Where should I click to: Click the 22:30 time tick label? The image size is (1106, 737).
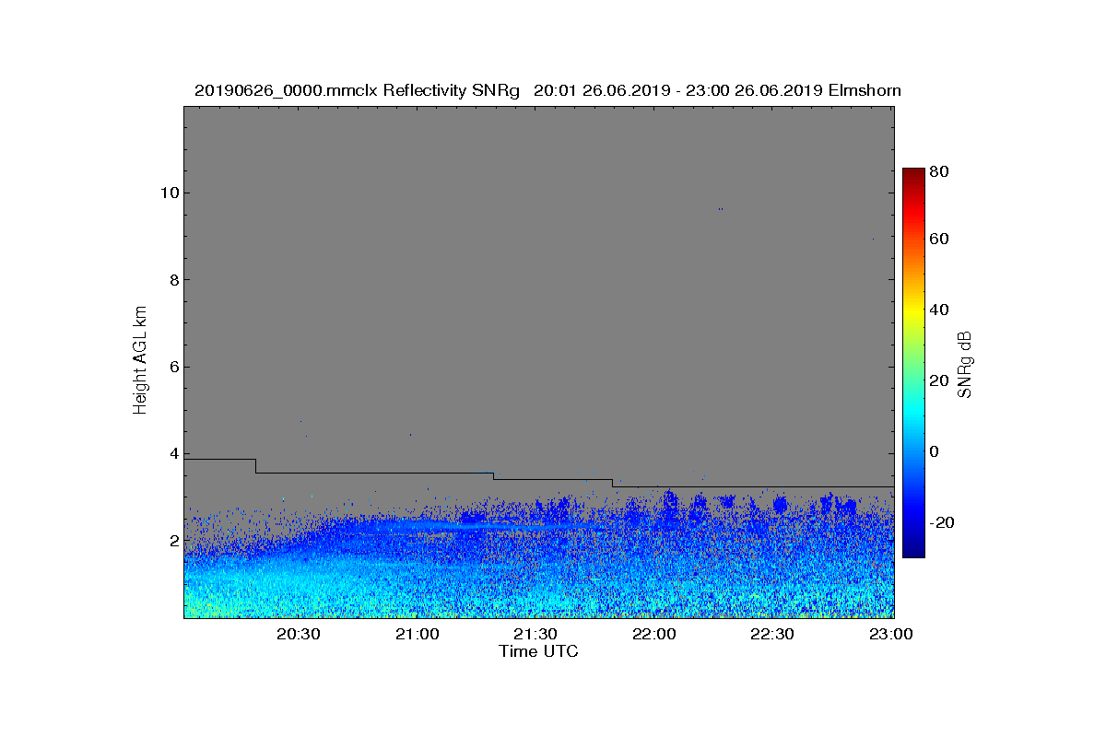[771, 634]
